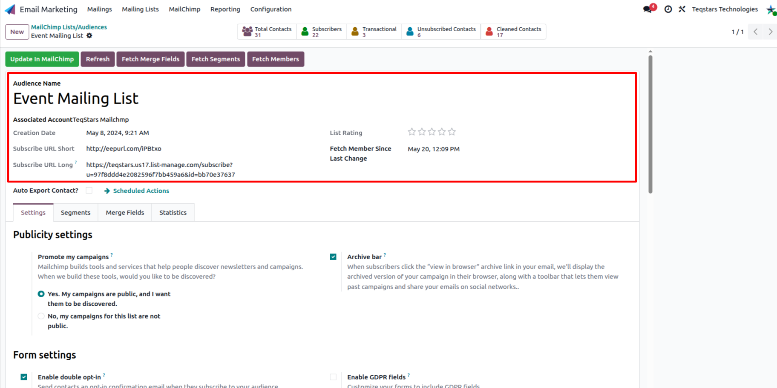The width and height of the screenshot is (777, 388).
Task: Open Teqstars Technologies company switcher
Action: 725,9
